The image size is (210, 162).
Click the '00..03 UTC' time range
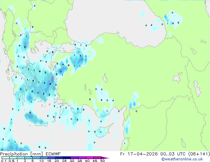pyautogui.click(x=173, y=154)
